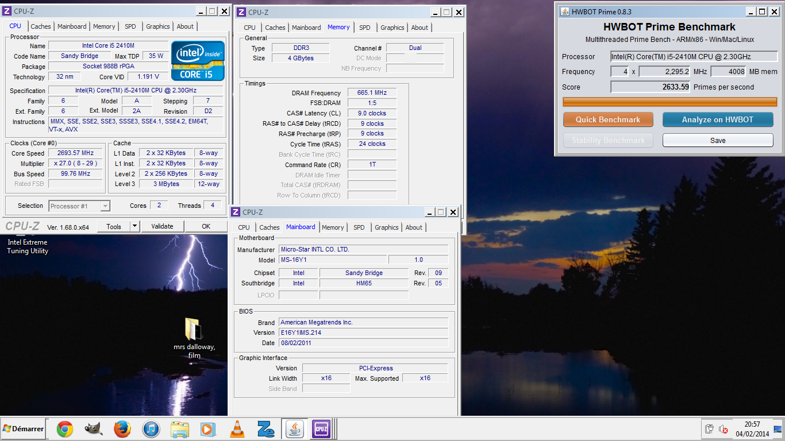Switch to CPU-Z taskbar icon
This screenshot has width=785, height=441.
[321, 429]
